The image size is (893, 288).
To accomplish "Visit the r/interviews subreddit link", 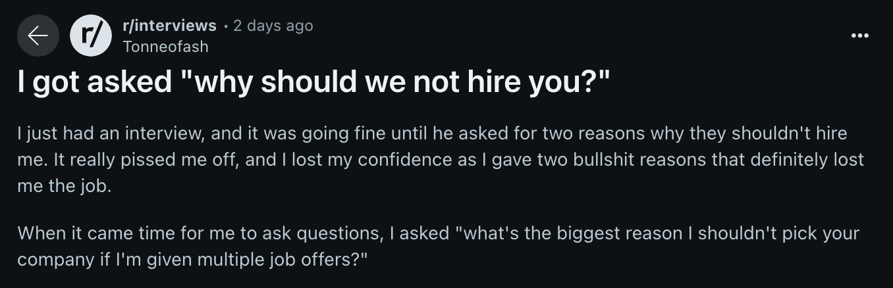I will point(169,26).
